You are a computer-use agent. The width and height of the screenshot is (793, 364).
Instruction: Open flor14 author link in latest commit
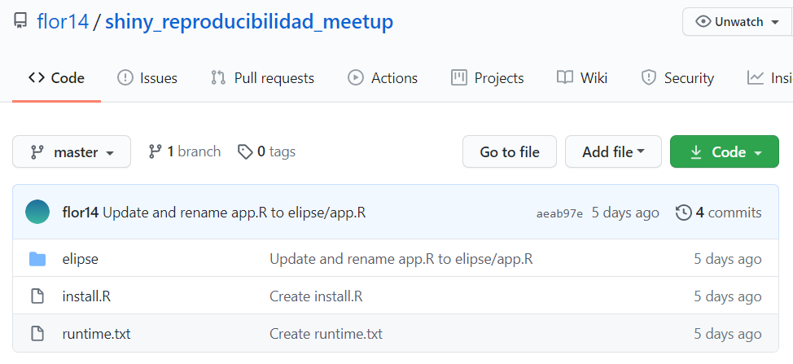81,213
